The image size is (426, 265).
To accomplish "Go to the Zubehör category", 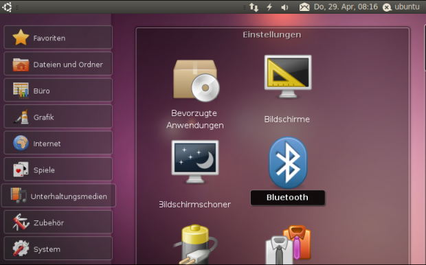I will pos(58,222).
